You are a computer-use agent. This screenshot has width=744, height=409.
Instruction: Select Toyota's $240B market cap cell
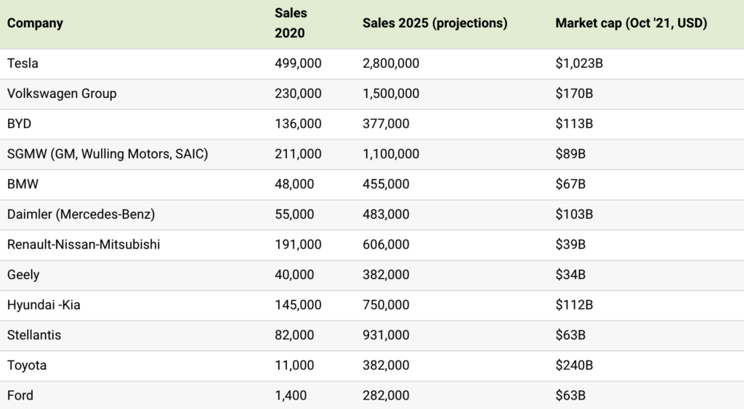[575, 366]
